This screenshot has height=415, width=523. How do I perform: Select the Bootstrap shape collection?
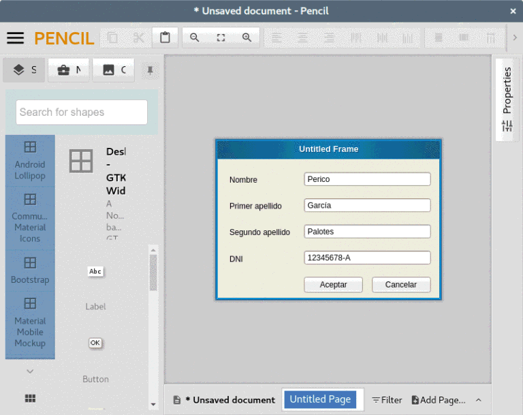tap(30, 270)
